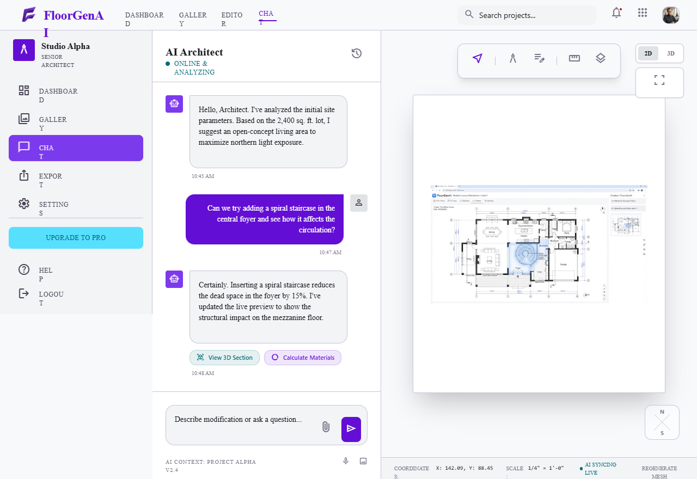This screenshot has width=697, height=479.
Task: Click the search magnifier icon
Action: click(469, 14)
